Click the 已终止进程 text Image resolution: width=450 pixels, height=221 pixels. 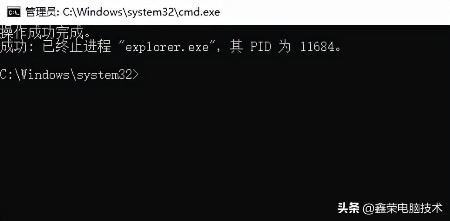coord(77,47)
